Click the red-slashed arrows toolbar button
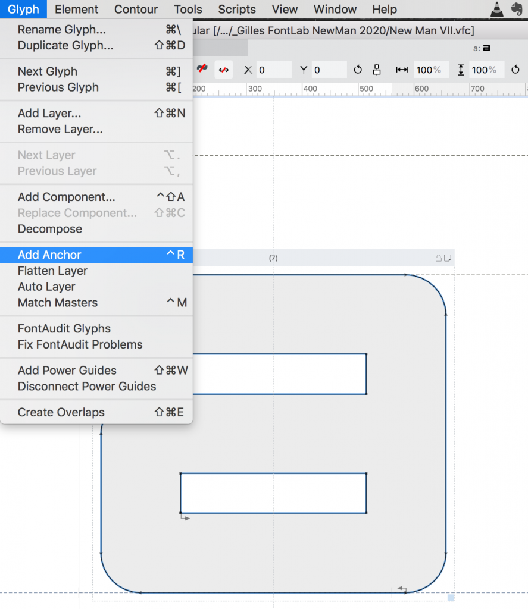 [x=223, y=70]
